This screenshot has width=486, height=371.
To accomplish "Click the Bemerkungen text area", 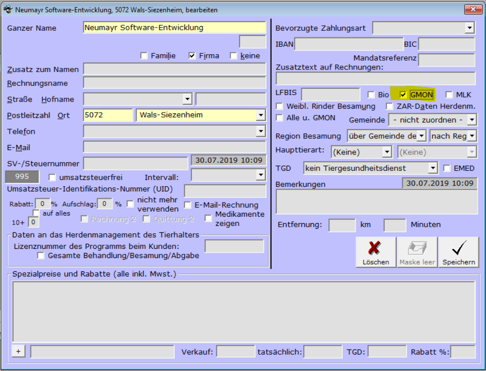I will pos(377,202).
